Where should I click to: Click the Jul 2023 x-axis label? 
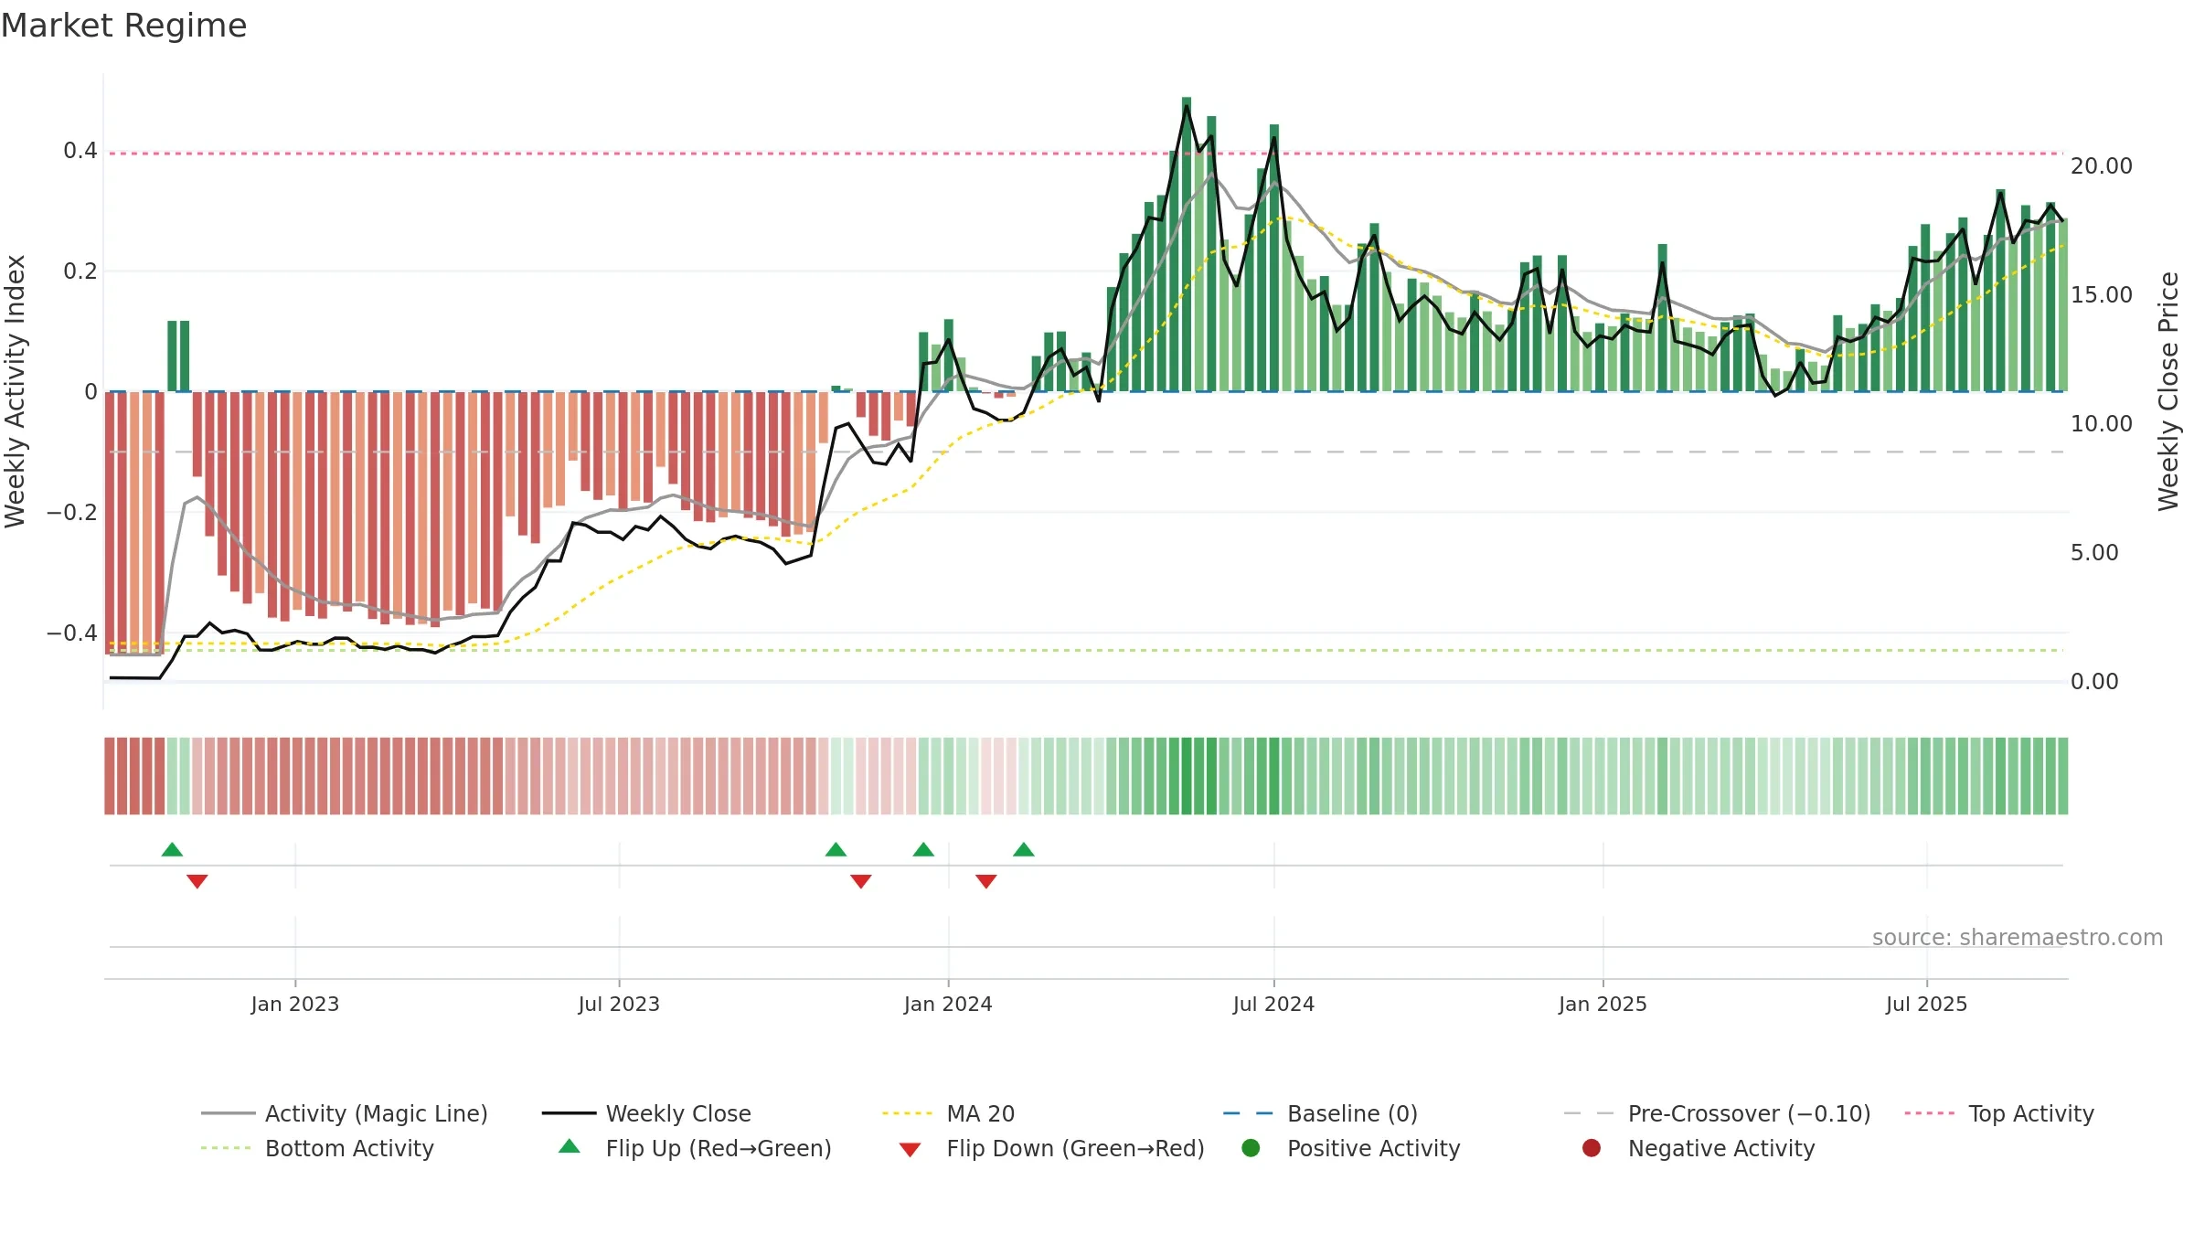(x=619, y=1005)
